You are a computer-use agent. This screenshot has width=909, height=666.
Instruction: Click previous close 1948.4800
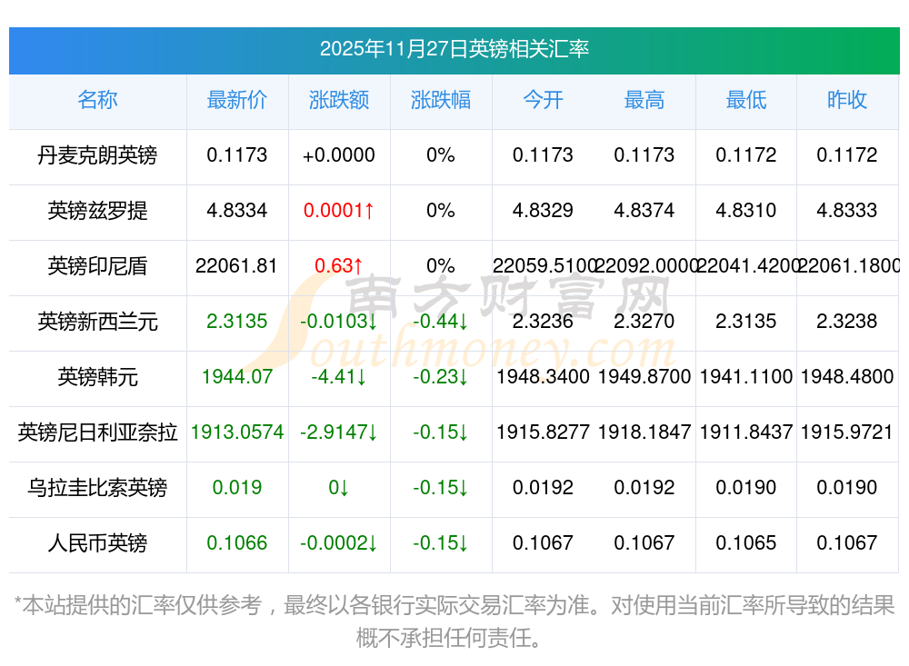847,377
